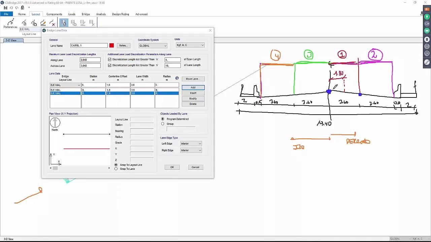Click the delete layout line icon
431x242 pixels.
point(53,23)
